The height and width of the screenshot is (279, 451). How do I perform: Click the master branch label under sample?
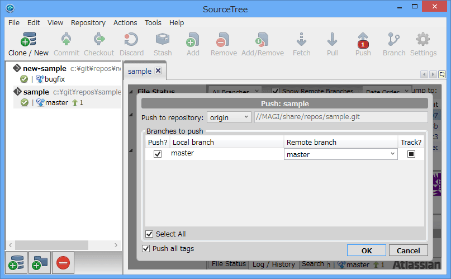(x=56, y=103)
